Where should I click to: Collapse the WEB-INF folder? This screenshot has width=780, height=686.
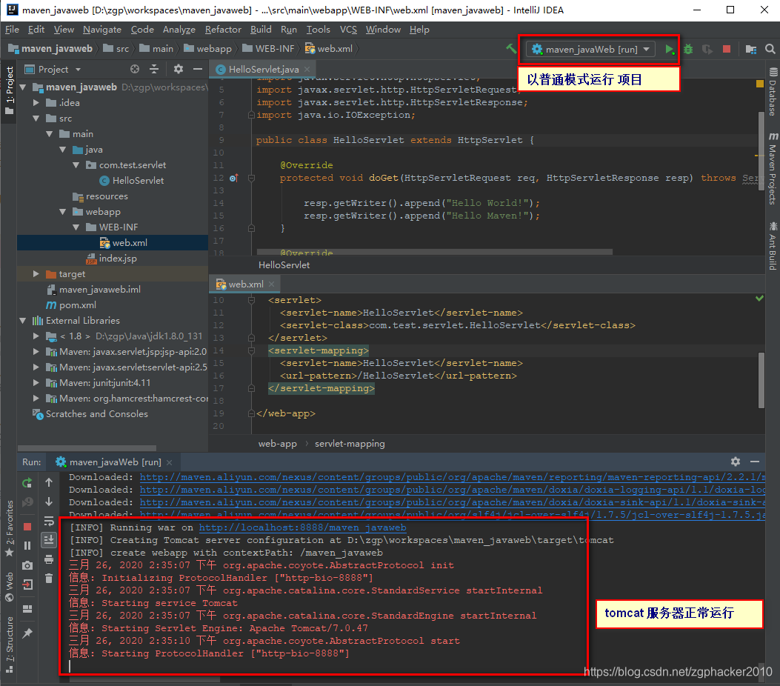76,227
